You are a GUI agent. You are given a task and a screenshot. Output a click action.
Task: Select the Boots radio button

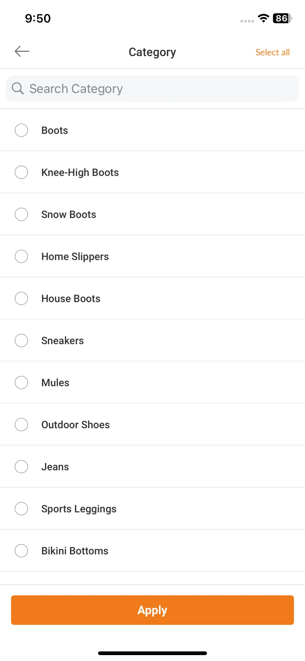click(21, 130)
